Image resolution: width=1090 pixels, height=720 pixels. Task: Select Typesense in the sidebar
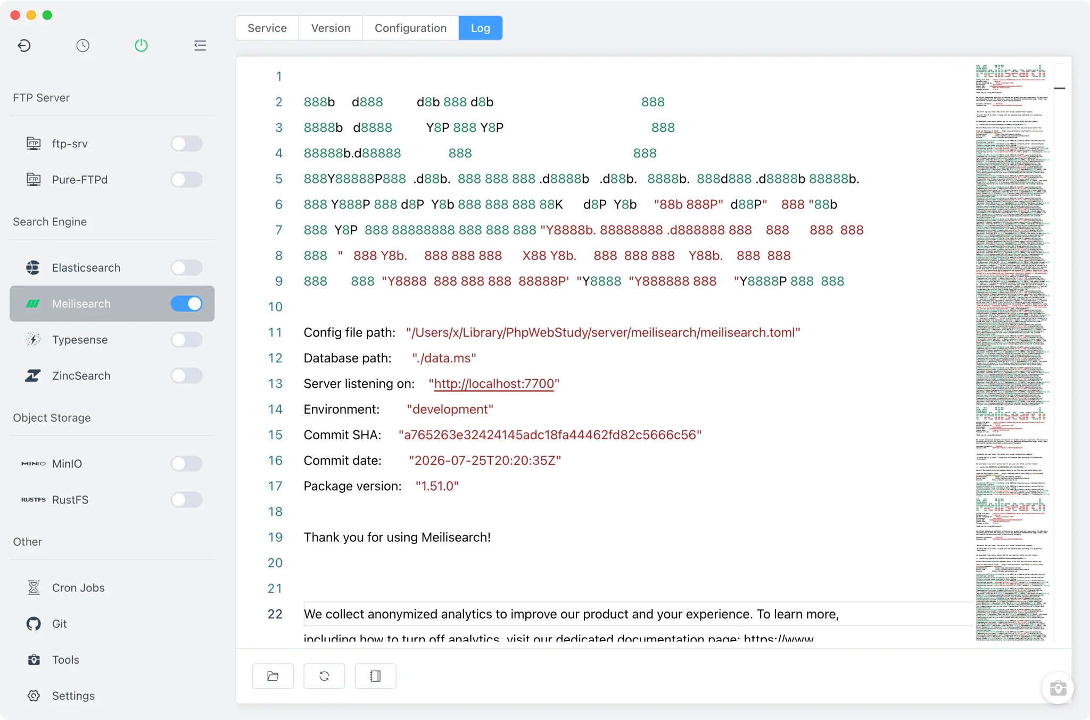(x=112, y=339)
